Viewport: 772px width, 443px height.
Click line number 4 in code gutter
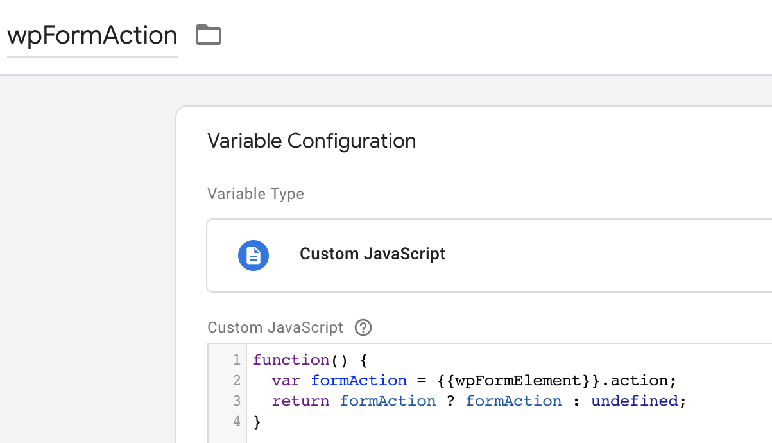(x=237, y=422)
